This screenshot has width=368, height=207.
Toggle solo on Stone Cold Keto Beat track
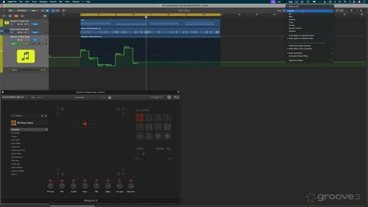point(22,32)
